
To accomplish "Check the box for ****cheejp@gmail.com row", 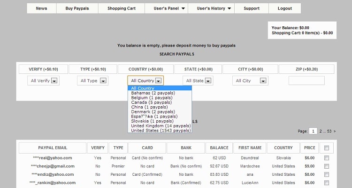I will [x=327, y=166].
